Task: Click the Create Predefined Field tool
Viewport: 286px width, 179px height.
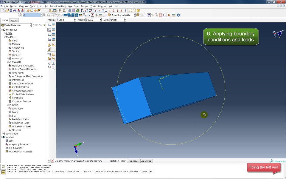Action: tap(49, 35)
